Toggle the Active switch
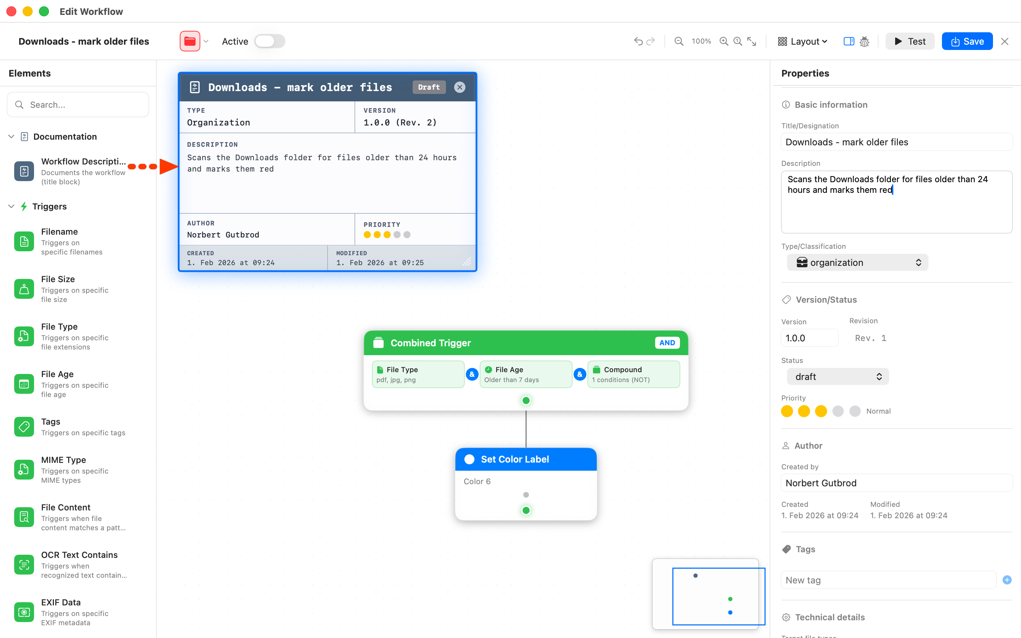1021x638 pixels. click(270, 41)
